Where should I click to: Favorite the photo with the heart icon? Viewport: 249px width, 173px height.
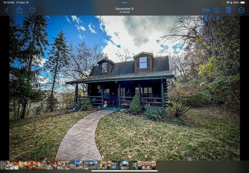tap(32, 10)
